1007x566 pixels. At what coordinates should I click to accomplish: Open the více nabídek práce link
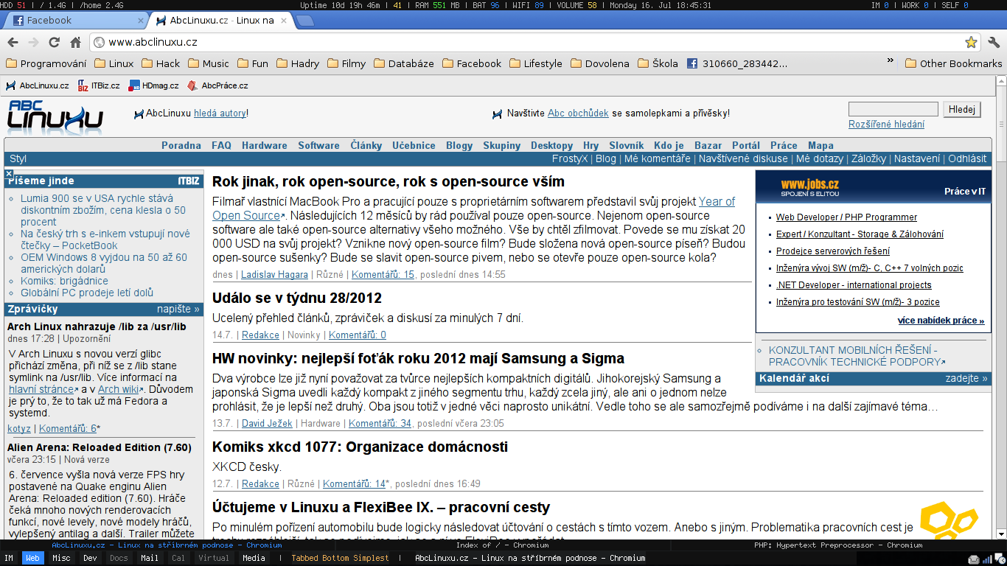pos(941,321)
